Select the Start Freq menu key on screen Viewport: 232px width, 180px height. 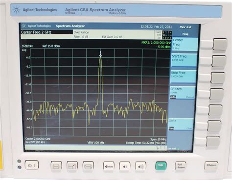click(184, 60)
